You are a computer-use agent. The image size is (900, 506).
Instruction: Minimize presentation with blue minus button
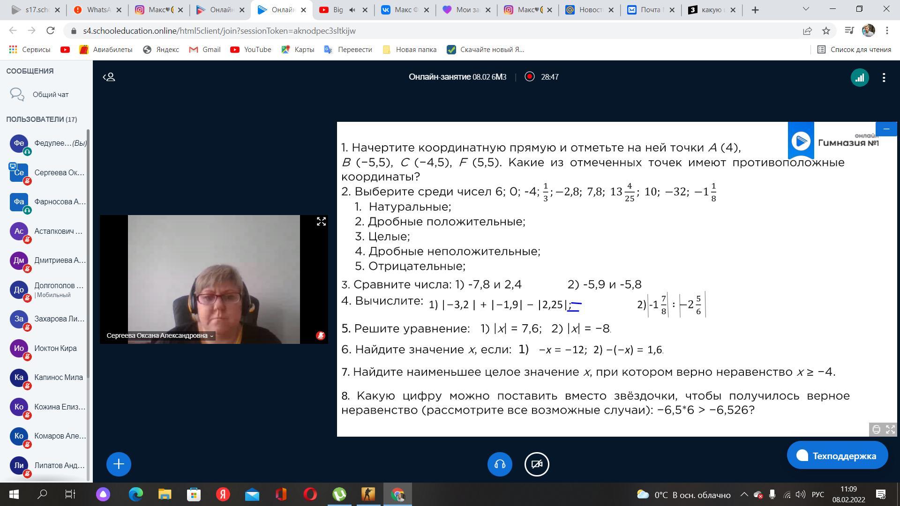click(886, 129)
